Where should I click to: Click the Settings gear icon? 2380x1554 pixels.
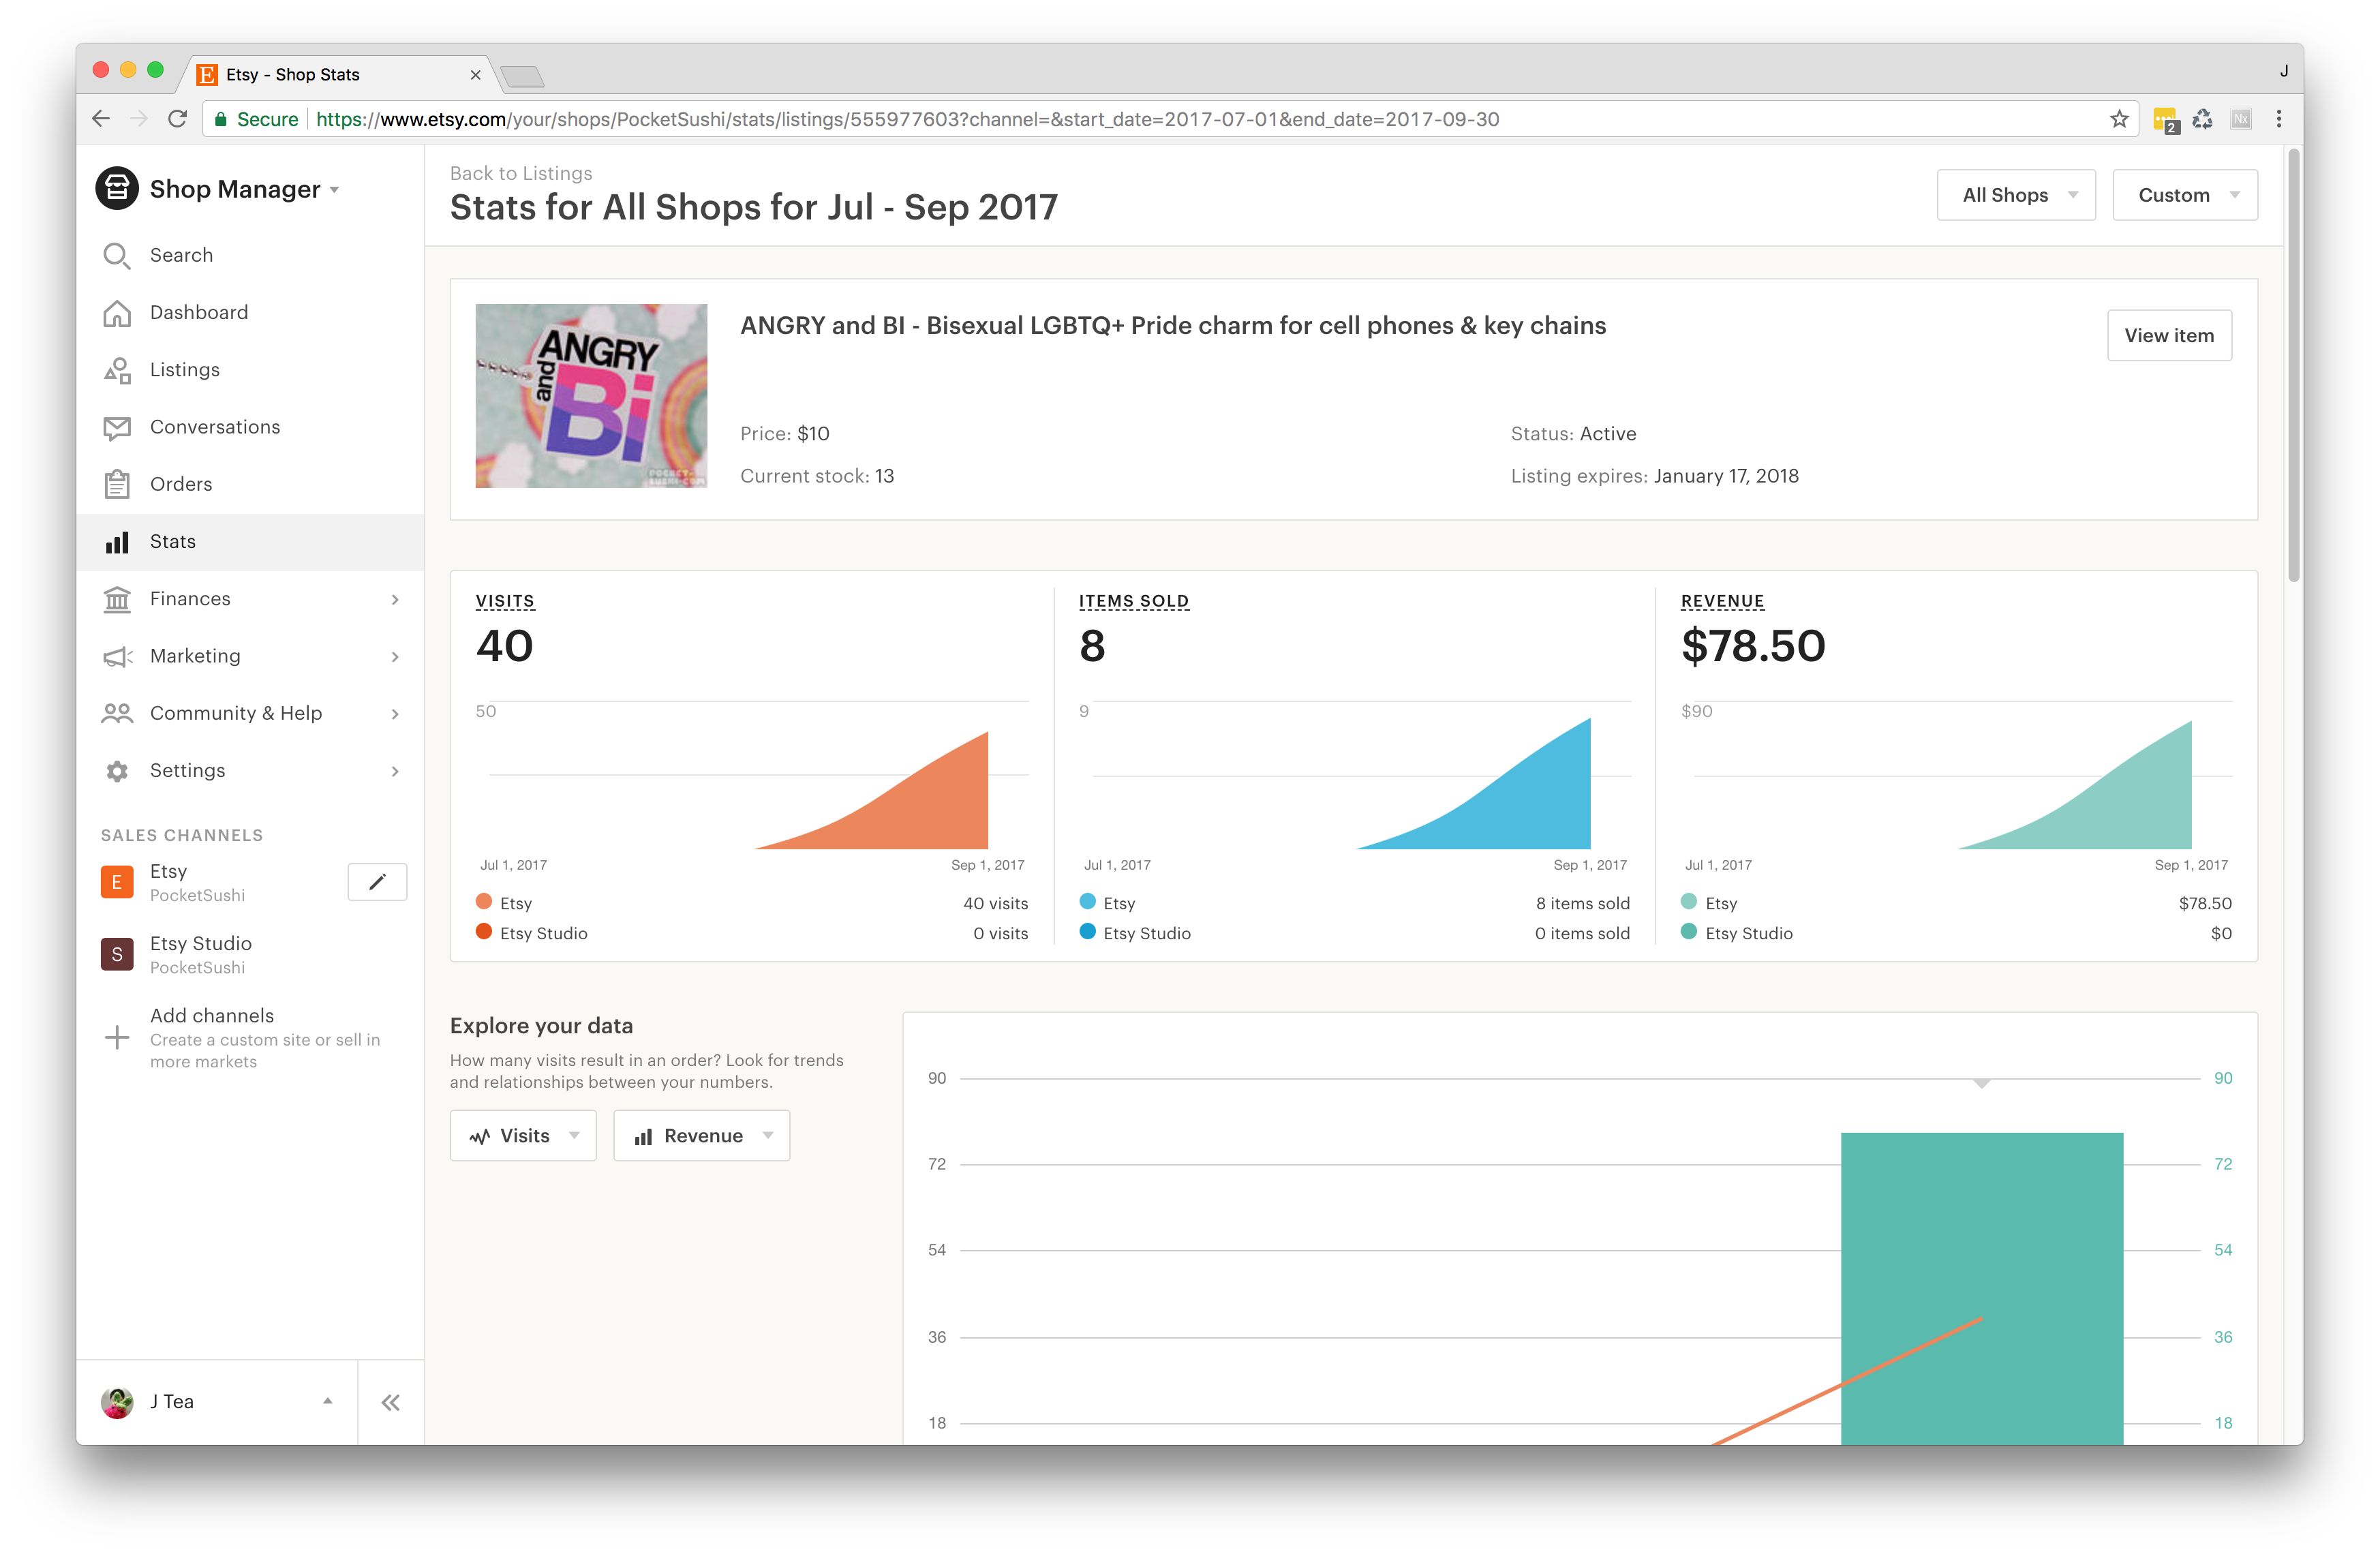point(117,771)
